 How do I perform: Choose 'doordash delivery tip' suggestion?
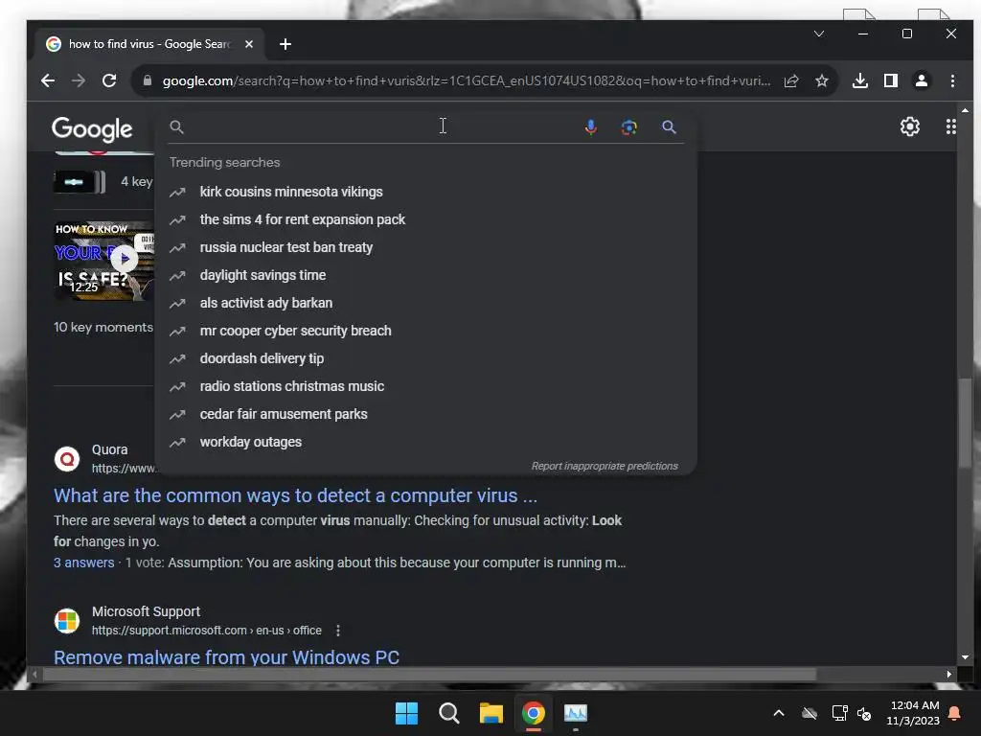(425, 358)
